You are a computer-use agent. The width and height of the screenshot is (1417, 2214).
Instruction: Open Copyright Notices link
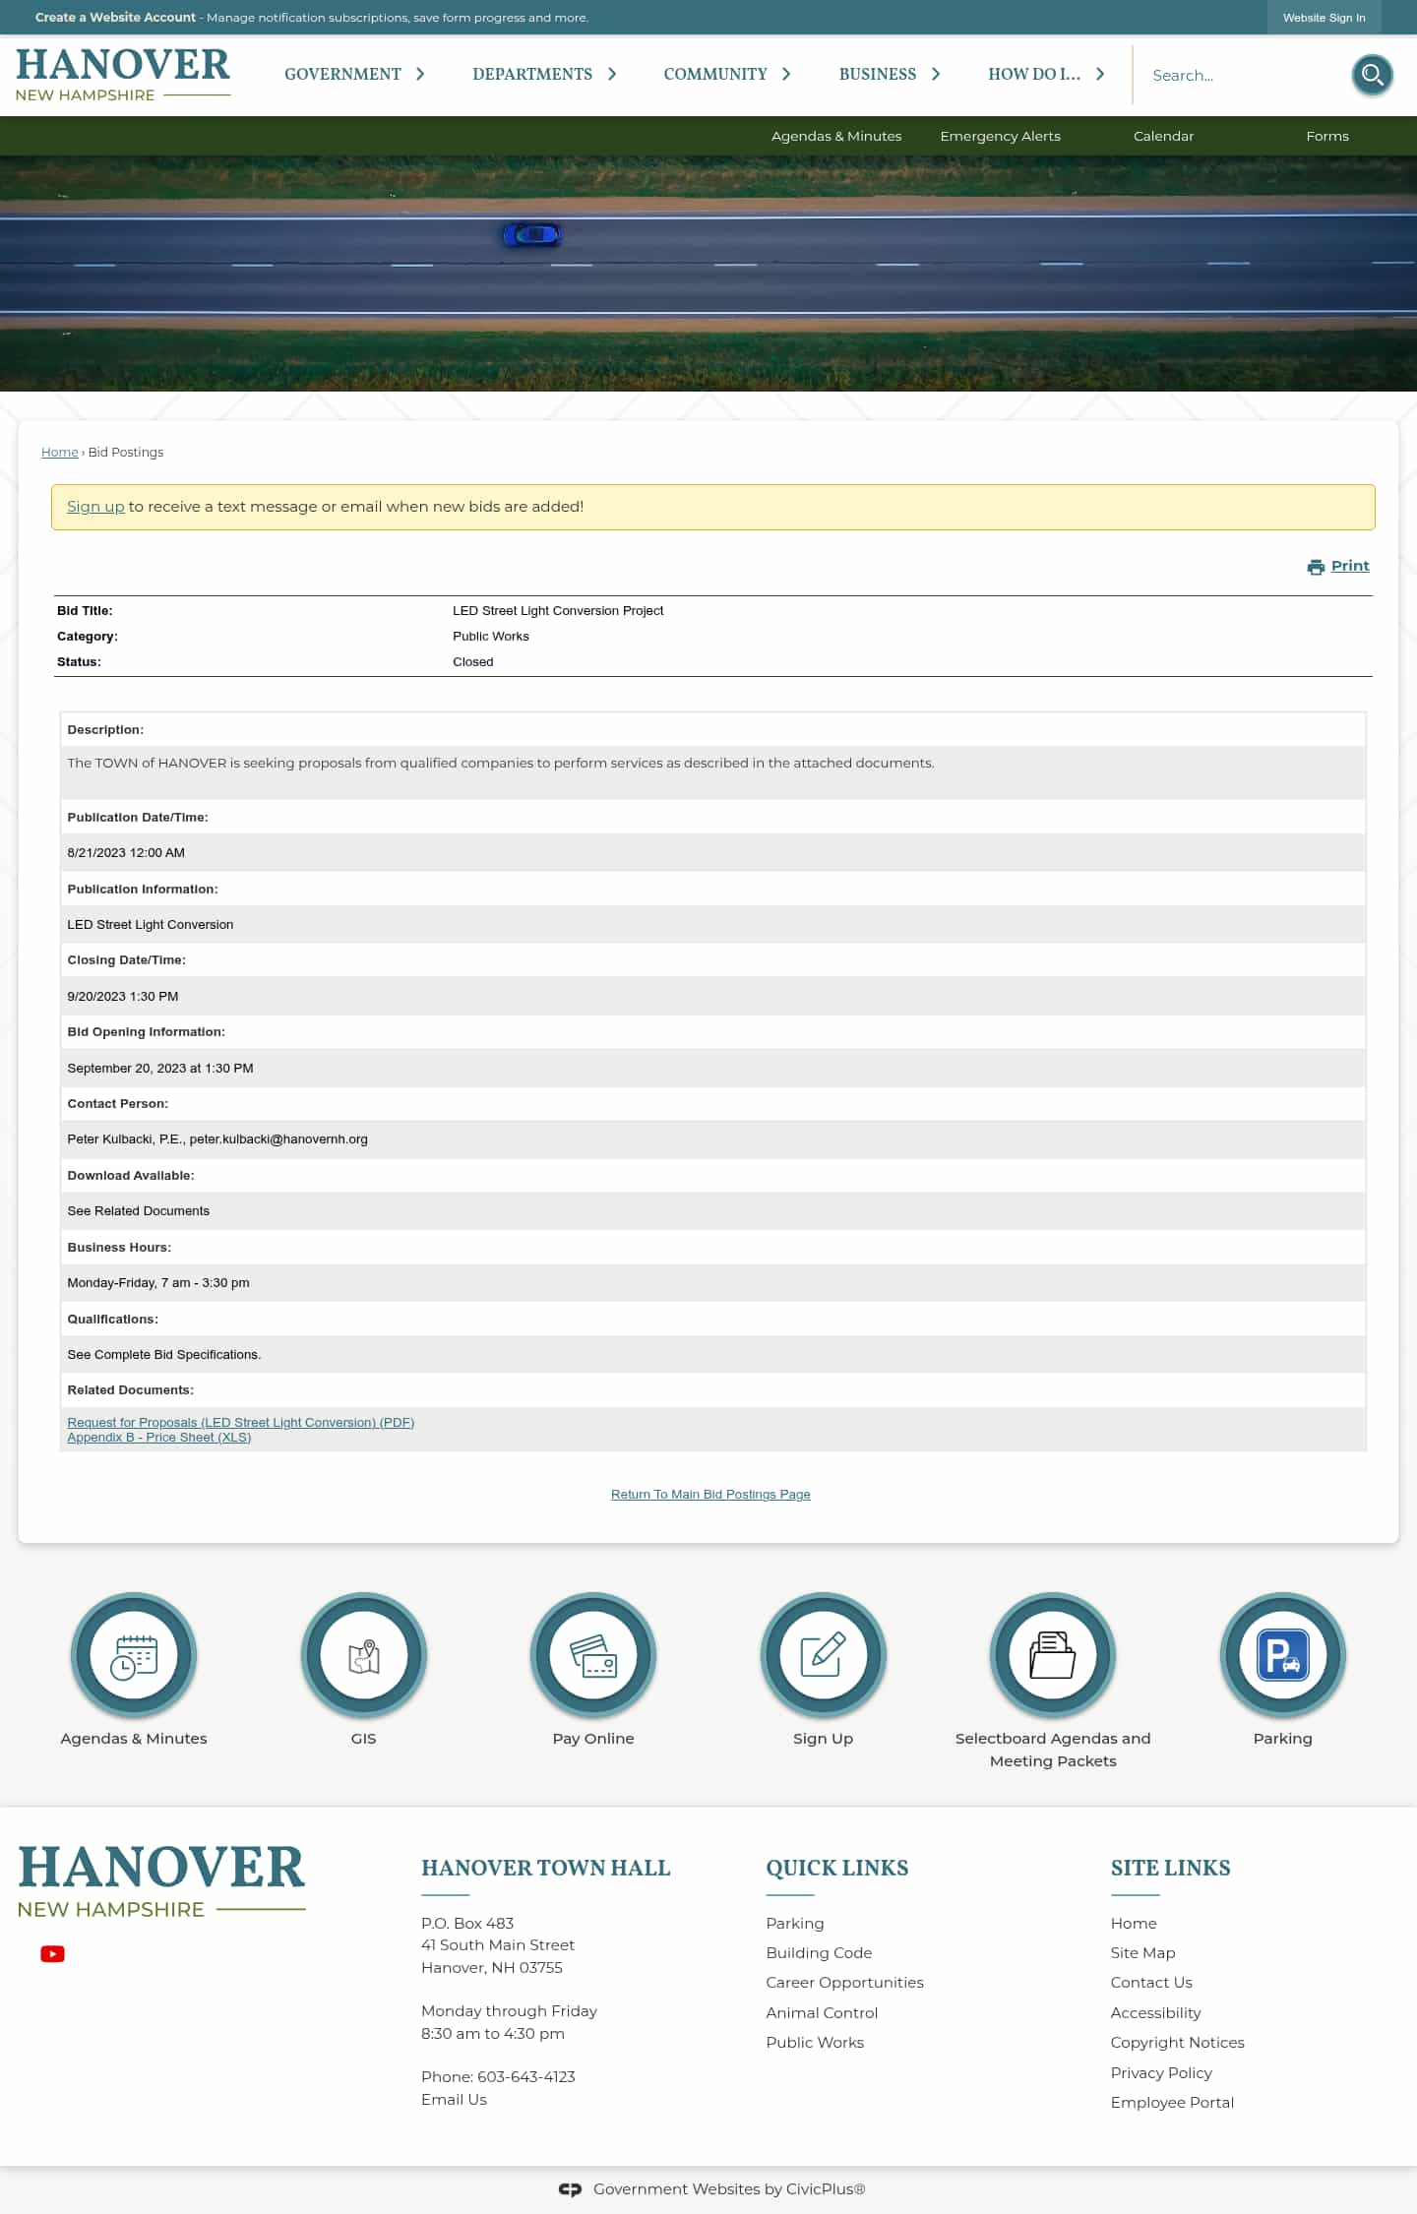[x=1177, y=2043]
